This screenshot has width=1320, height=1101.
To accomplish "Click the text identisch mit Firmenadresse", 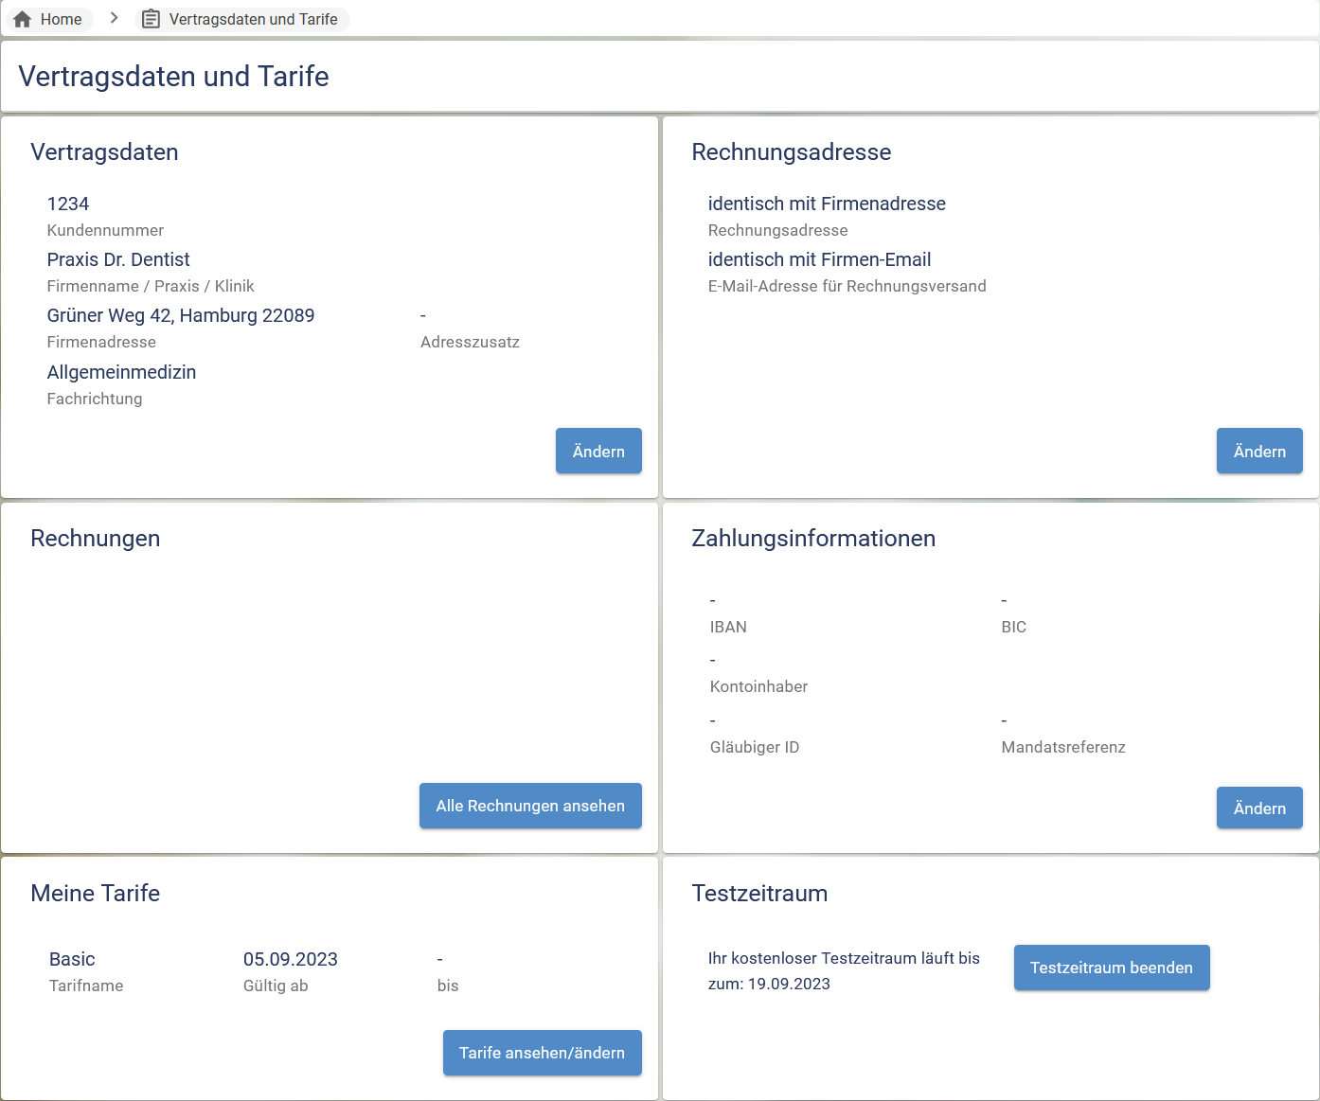I will 826,204.
